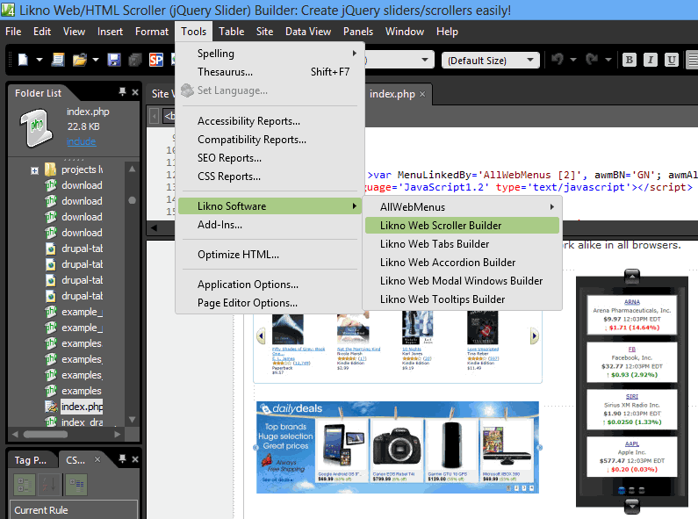The image size is (698, 519).
Task: Click the include link under index.php
Action: tap(81, 141)
